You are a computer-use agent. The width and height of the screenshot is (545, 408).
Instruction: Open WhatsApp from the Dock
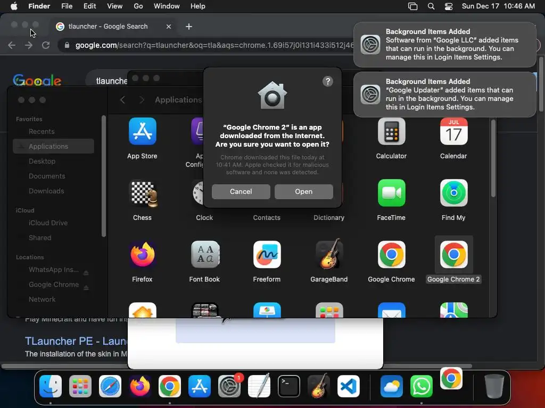[422, 386]
